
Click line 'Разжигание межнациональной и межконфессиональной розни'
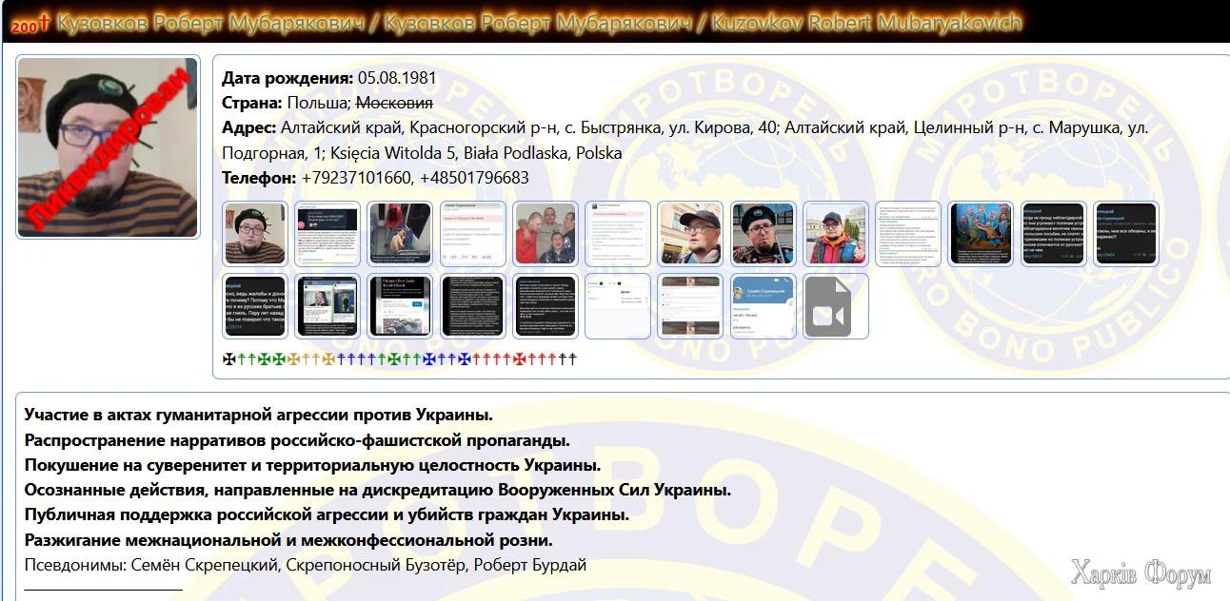point(288,540)
